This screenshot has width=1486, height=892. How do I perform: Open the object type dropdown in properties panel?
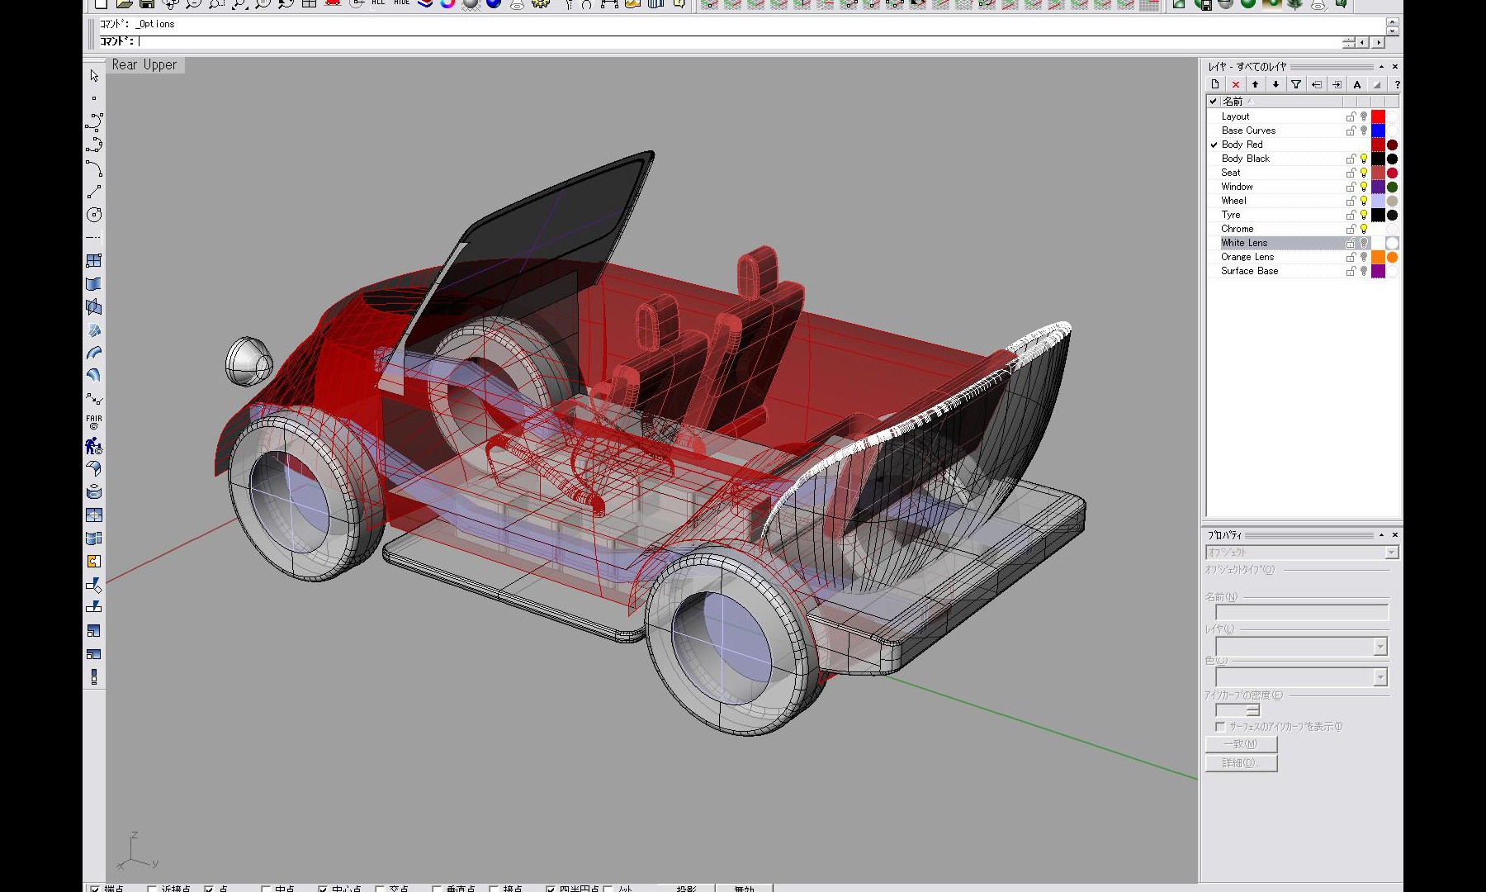pyautogui.click(x=1391, y=552)
